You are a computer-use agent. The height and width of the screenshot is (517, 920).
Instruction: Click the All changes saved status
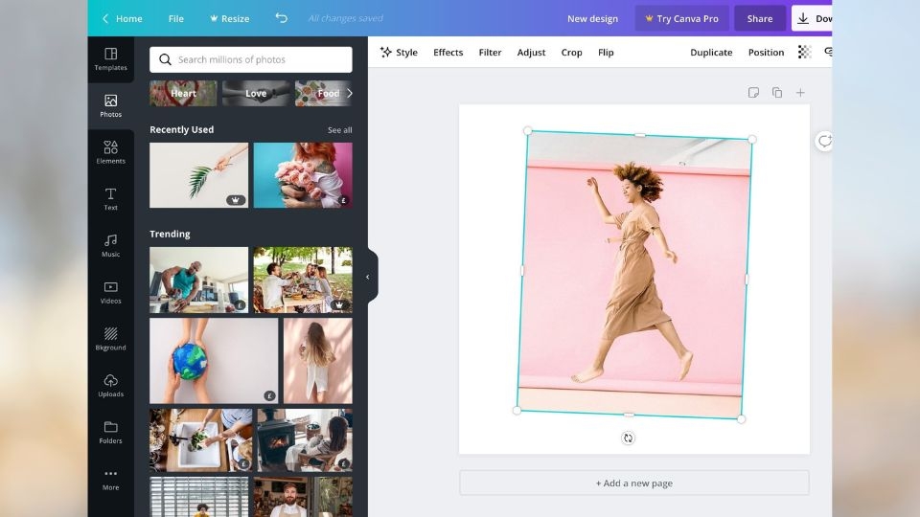[x=346, y=18]
